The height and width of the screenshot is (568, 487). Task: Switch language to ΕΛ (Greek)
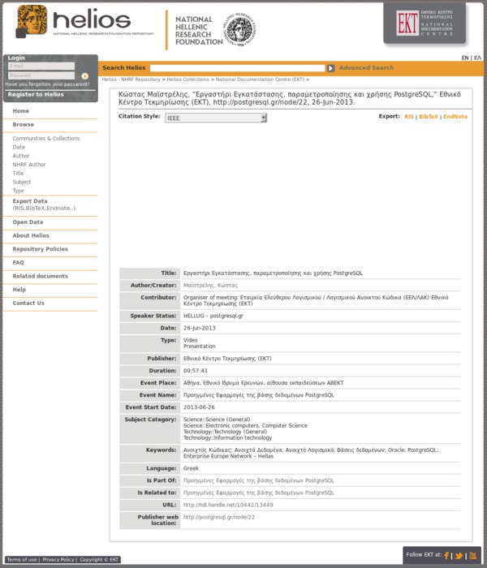[x=477, y=58]
